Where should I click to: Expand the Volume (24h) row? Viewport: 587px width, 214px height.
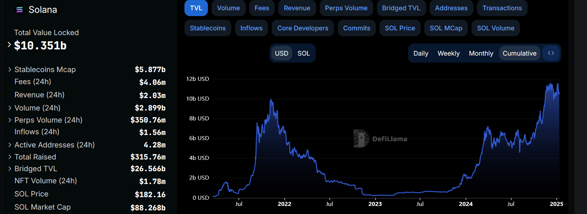[10, 108]
